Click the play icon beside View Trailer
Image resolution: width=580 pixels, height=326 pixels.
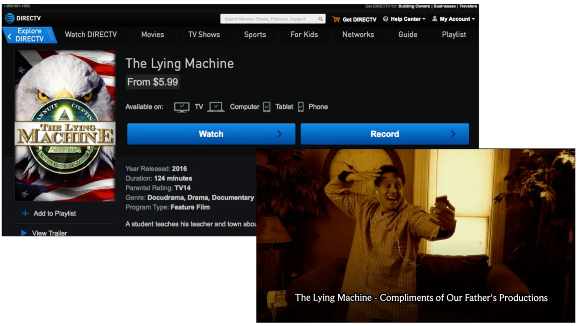(x=24, y=233)
